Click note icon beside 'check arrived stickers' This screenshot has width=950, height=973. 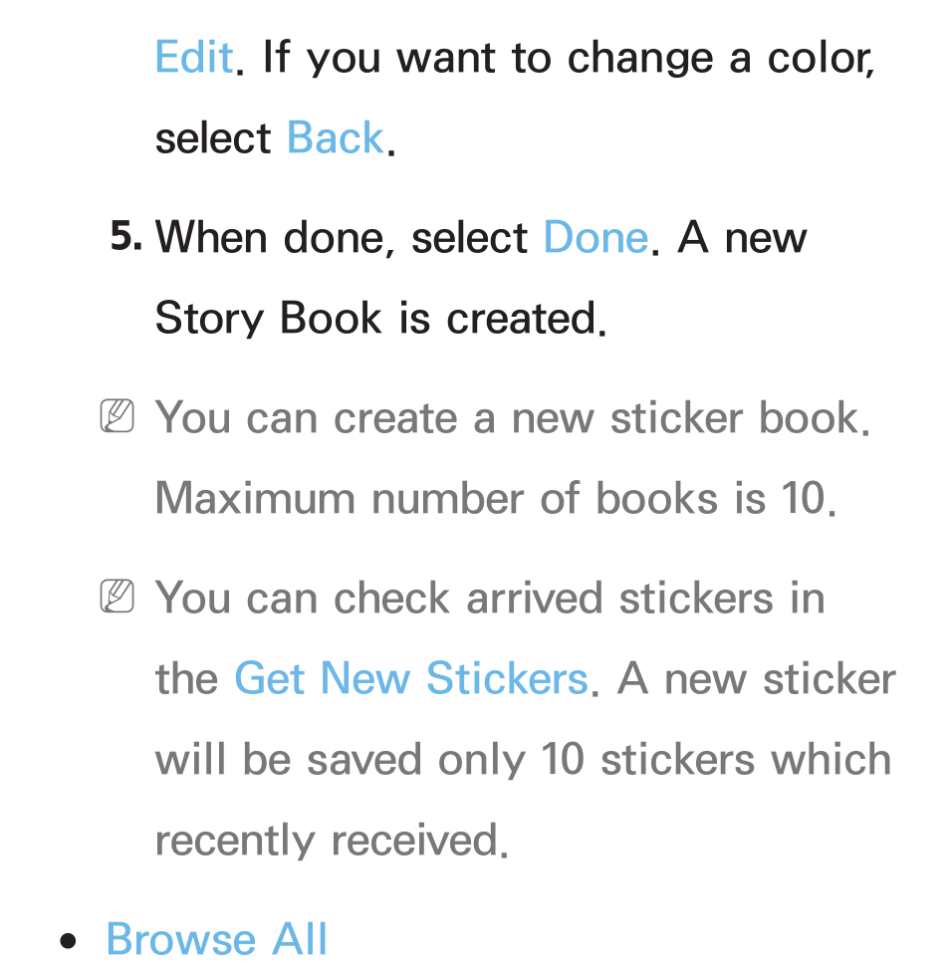pos(118,596)
